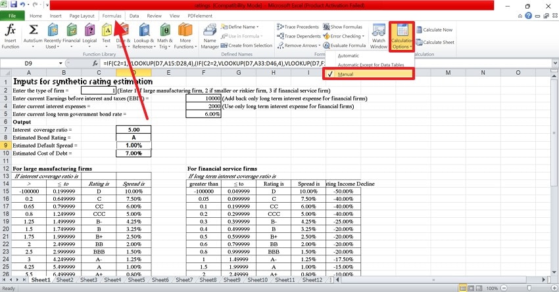This screenshot has width=559, height=292.
Task: Switch to the Insert ribbon tab
Action: [56, 16]
